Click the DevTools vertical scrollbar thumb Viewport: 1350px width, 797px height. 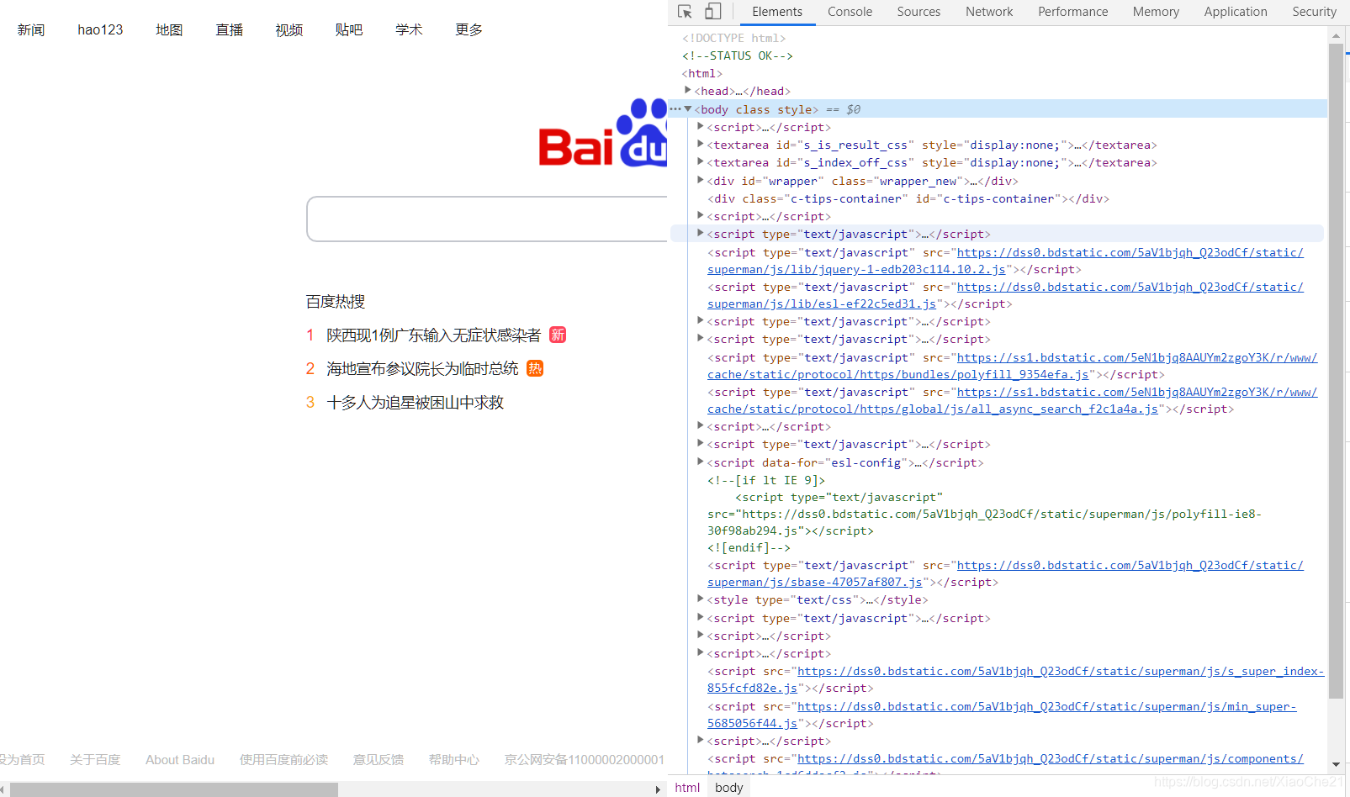(x=1336, y=371)
